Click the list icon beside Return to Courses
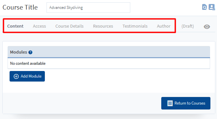Screen dimensions: 217x119 [170, 103]
